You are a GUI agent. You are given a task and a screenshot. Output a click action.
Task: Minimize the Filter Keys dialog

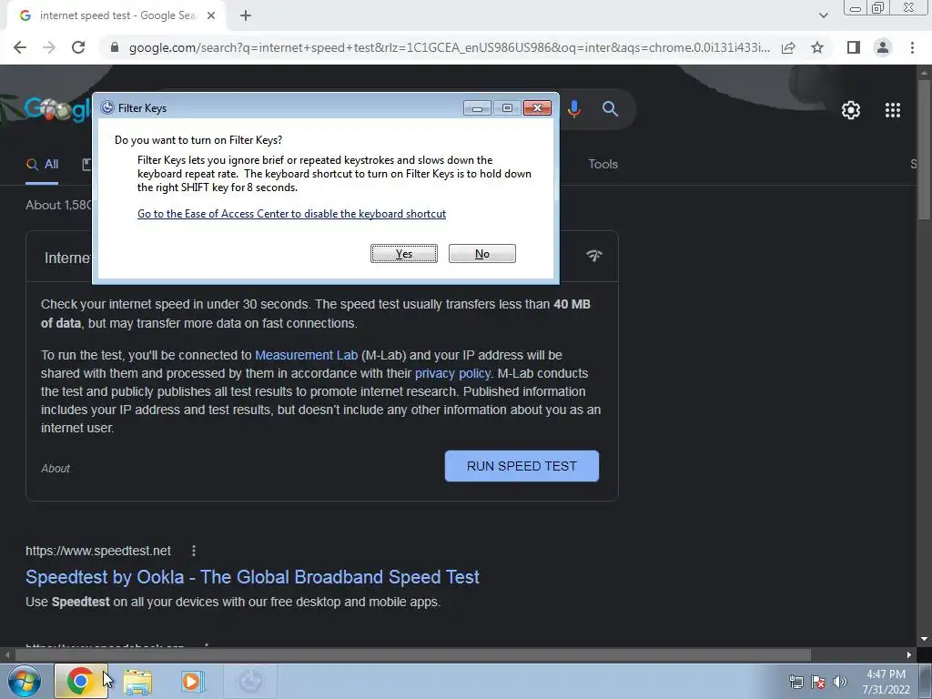click(x=477, y=108)
